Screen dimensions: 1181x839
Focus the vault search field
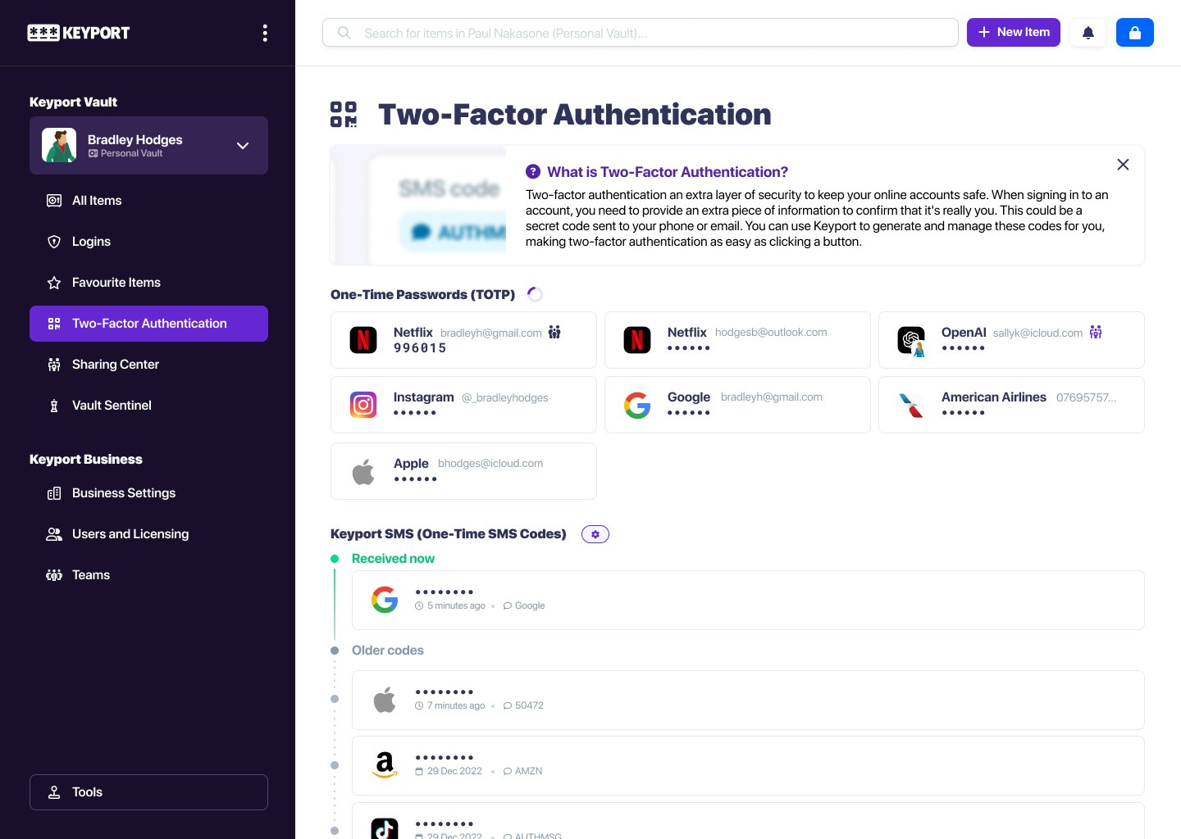coord(641,33)
